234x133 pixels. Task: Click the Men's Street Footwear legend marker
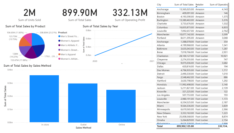click(60, 37)
